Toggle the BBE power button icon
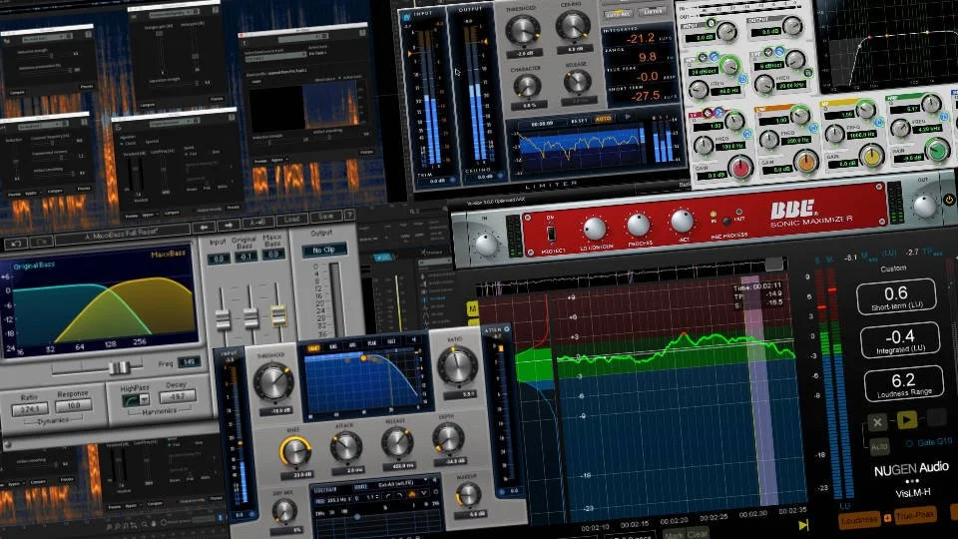958x539 pixels. tap(949, 200)
